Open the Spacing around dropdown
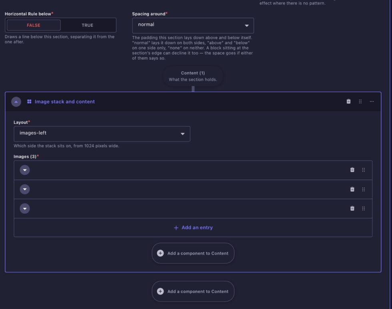This screenshot has height=309, width=392. pos(193,25)
